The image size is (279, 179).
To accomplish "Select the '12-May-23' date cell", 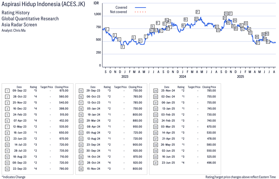I will (x=20, y=127).
